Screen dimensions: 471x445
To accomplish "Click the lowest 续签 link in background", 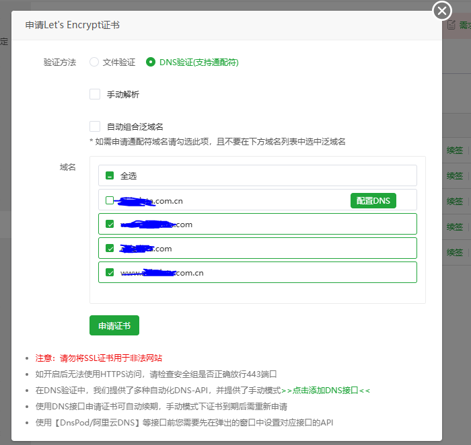I will pos(454,252).
